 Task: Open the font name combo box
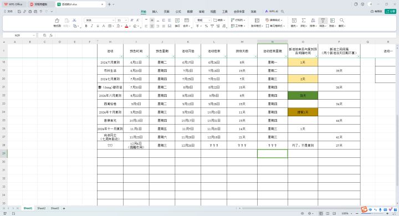[100, 20]
